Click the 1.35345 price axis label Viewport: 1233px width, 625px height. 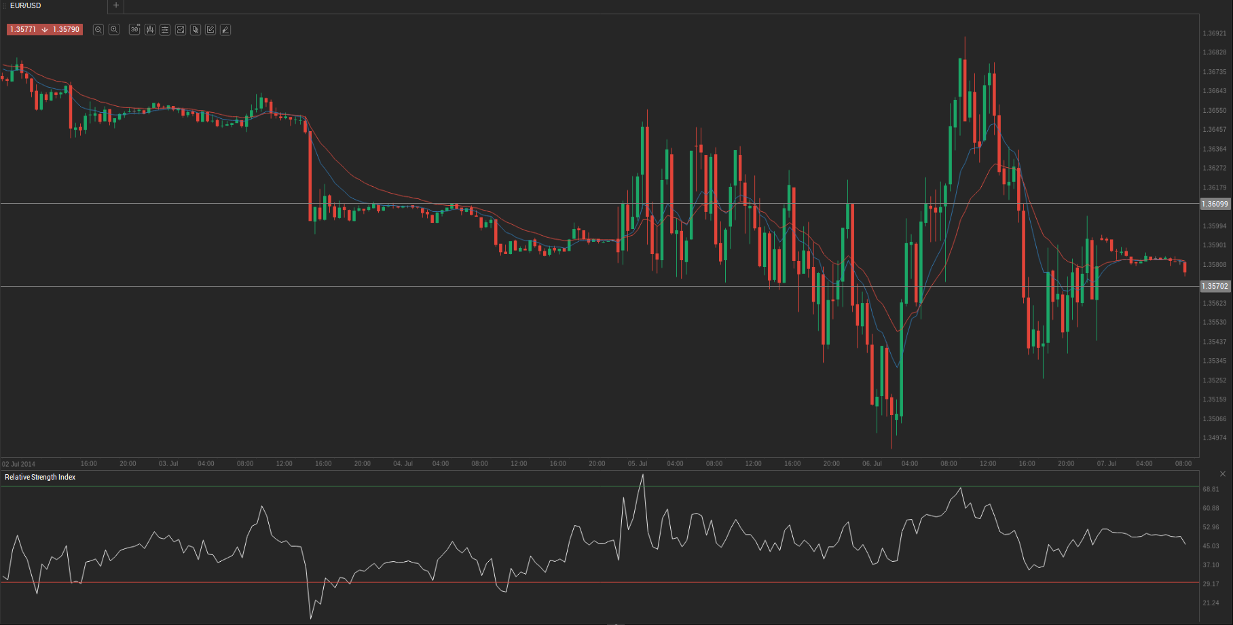(x=1215, y=361)
